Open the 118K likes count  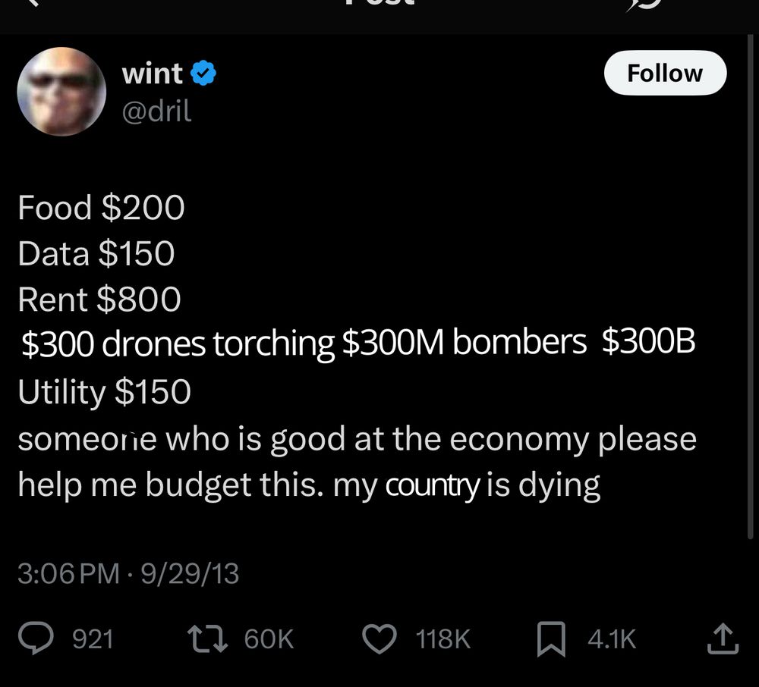(443, 639)
